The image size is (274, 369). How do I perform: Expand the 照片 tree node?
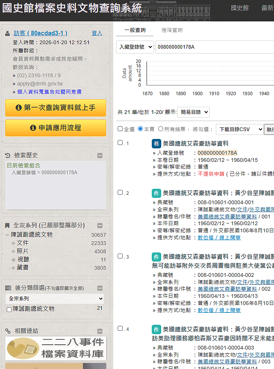coord(13,251)
